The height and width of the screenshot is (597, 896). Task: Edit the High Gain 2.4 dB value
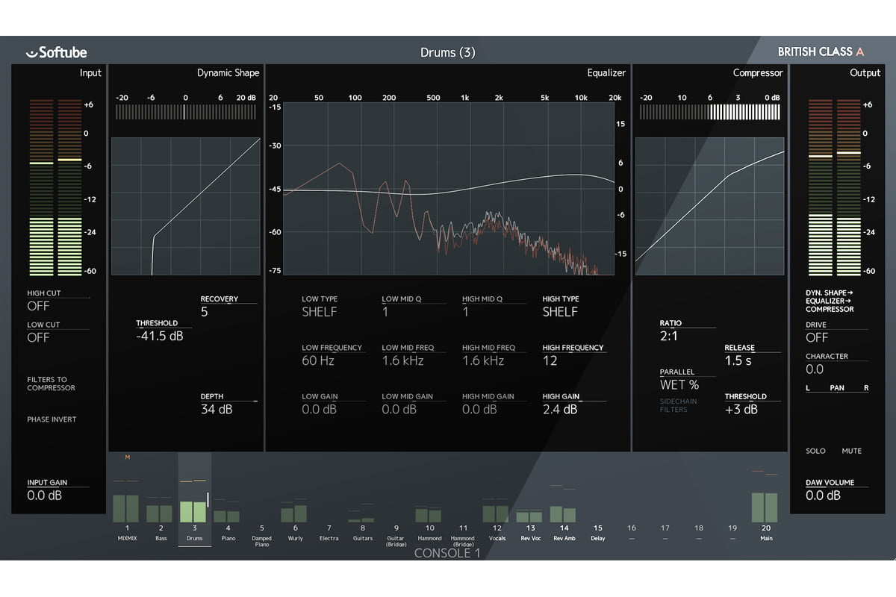560,409
